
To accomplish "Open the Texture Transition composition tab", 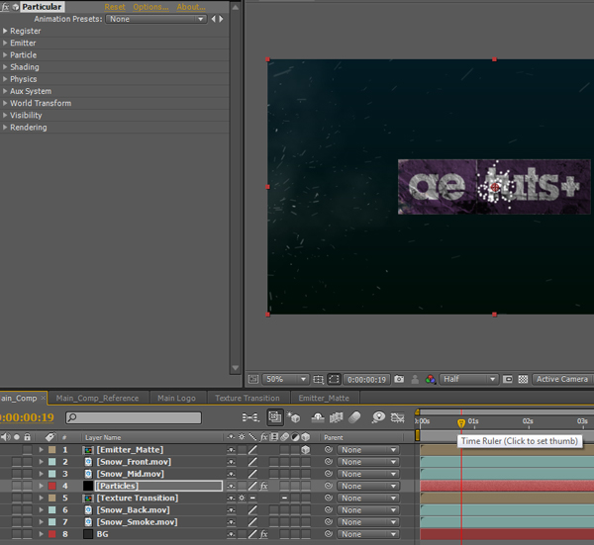I will 247,398.
